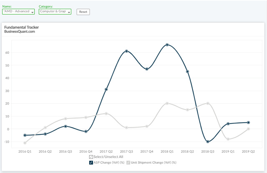The width and height of the screenshot is (267, 173).
Task: Click the ASP Change marker at 2017 Q4
Action: tap(146, 69)
